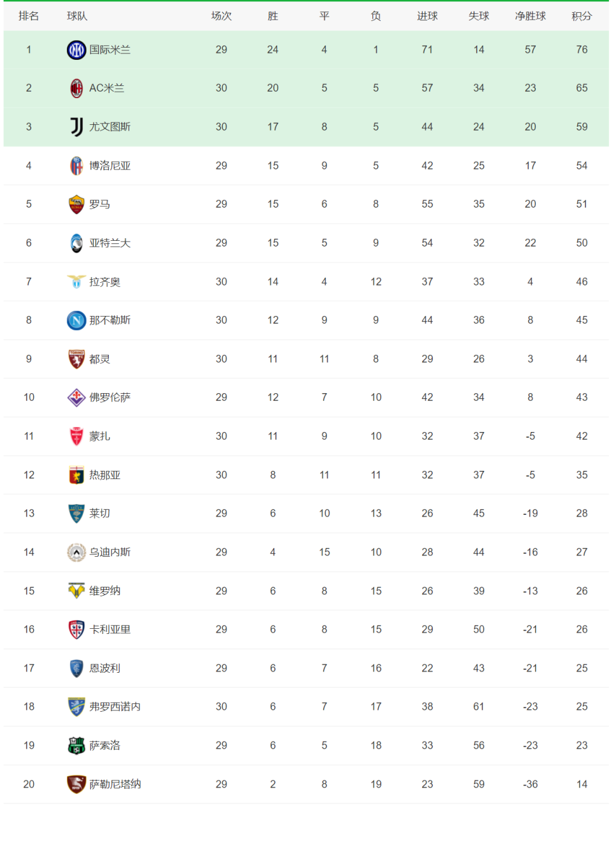Click the 排名 ranking column header
The width and height of the screenshot is (611, 841).
pyautogui.click(x=29, y=16)
